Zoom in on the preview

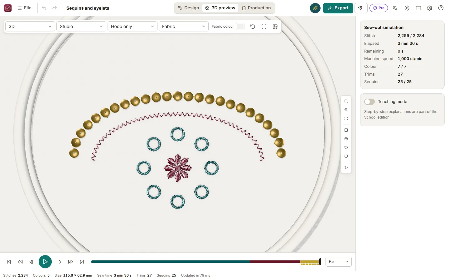[346, 101]
